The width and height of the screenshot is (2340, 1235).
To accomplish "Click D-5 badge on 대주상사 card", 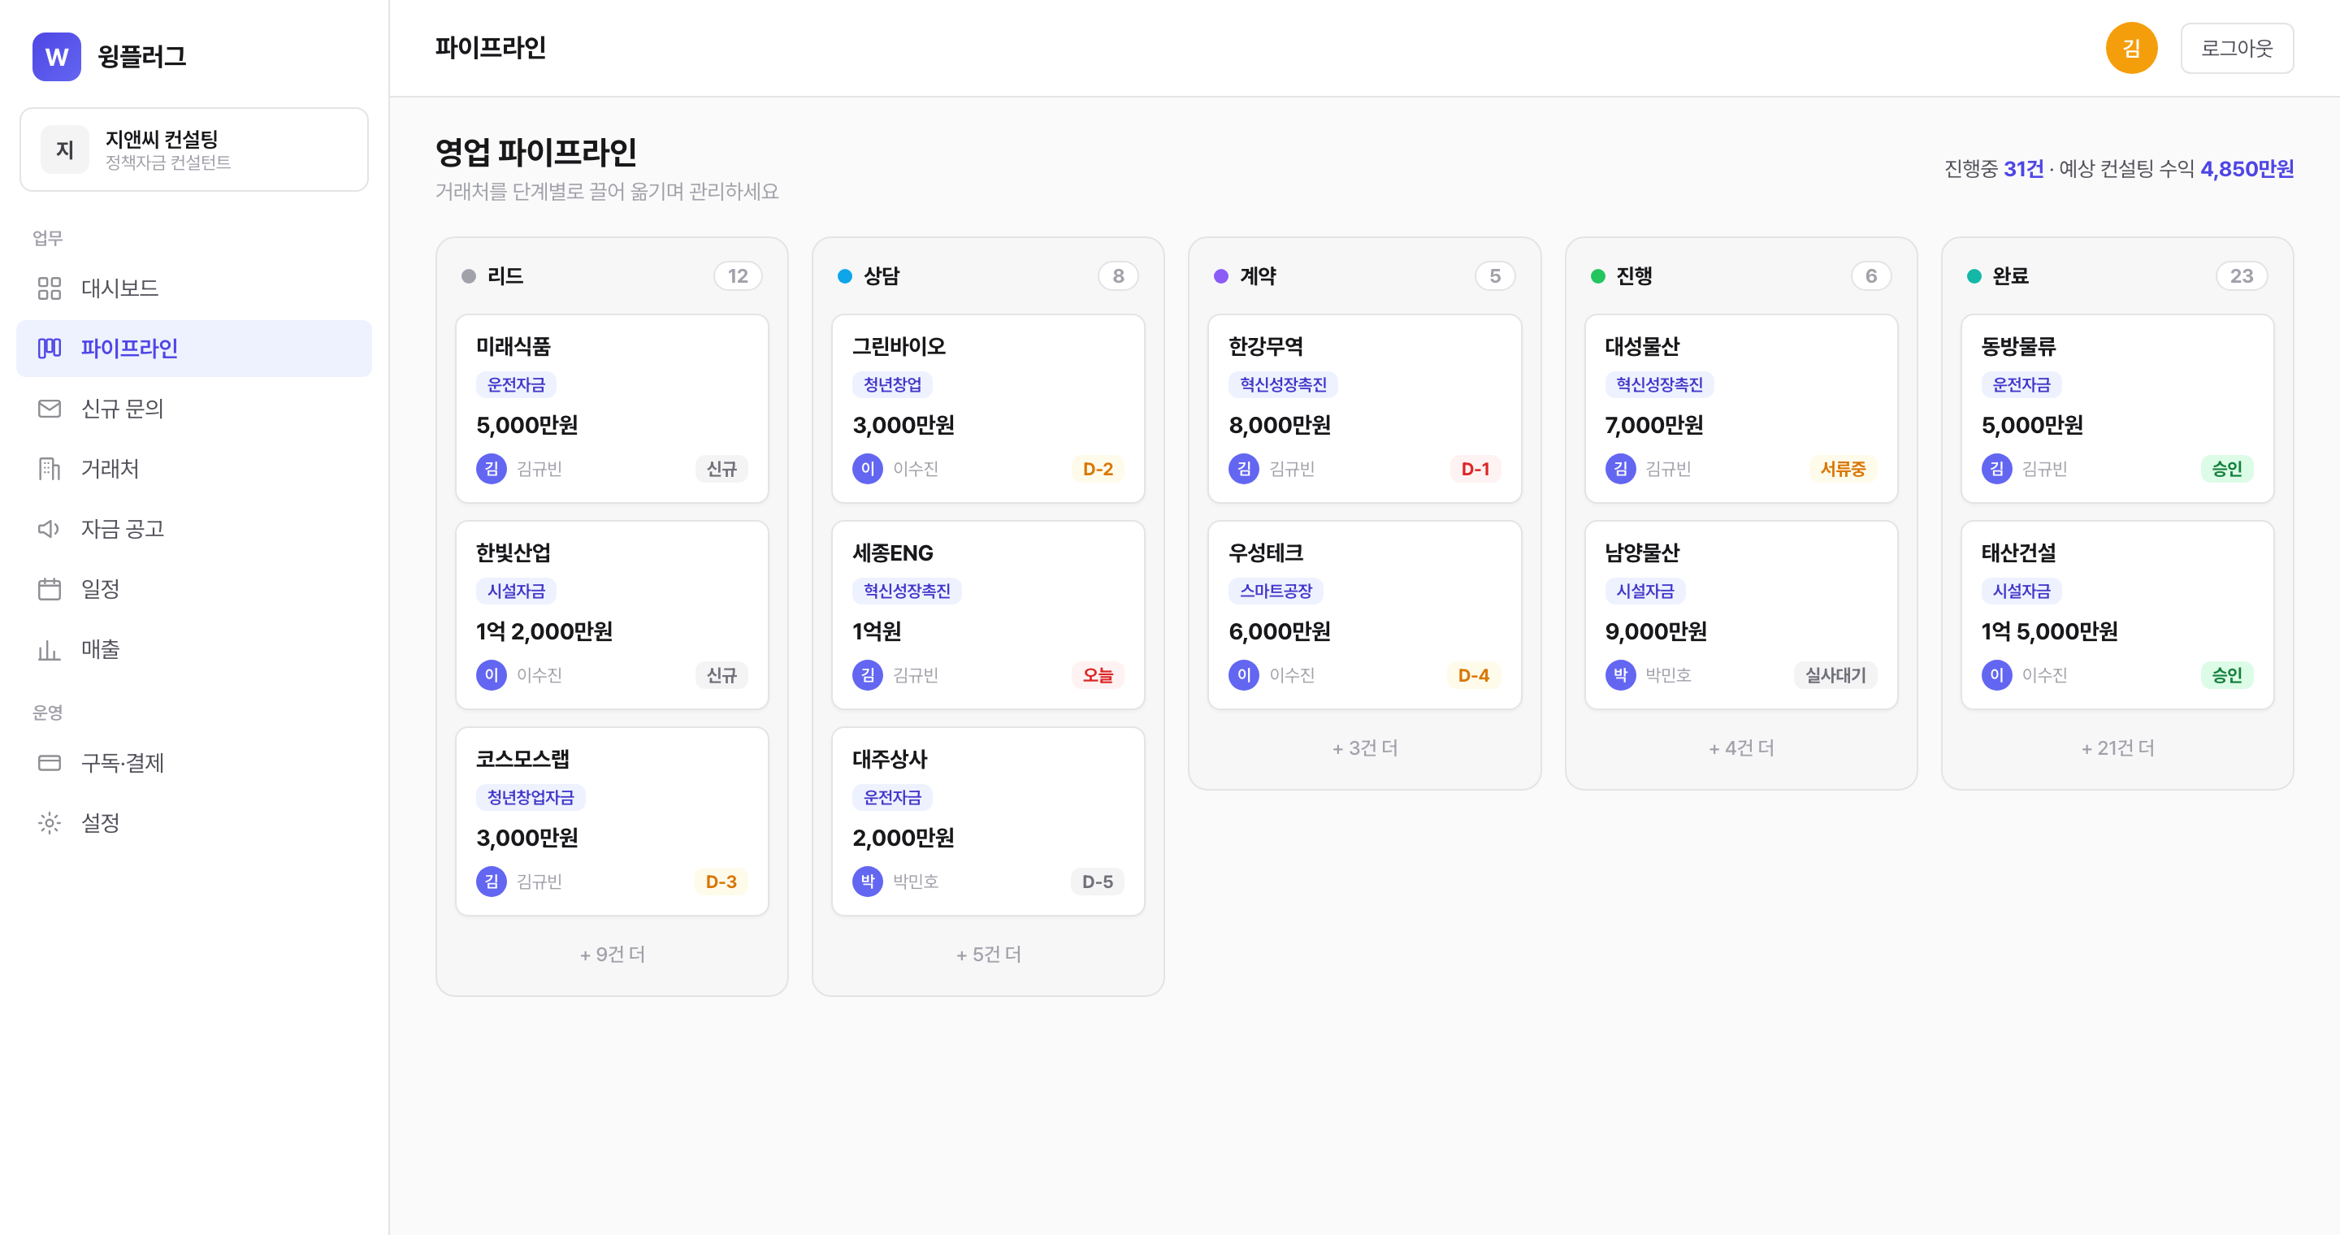I will click(1098, 881).
